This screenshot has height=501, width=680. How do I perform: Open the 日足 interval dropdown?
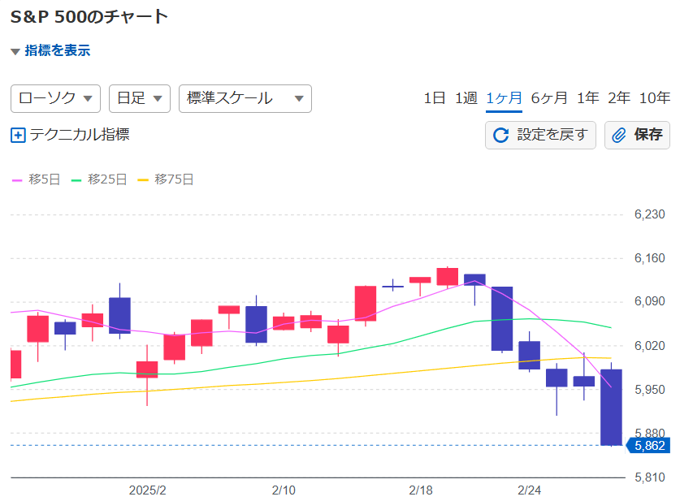pyautogui.click(x=140, y=98)
